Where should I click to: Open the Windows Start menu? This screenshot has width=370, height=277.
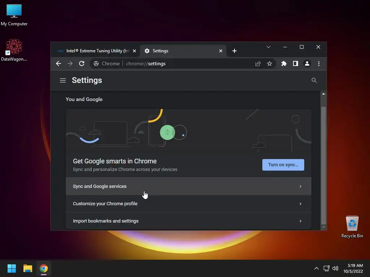click(12, 268)
